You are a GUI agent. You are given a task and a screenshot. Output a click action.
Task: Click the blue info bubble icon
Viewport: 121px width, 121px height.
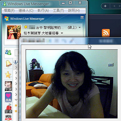click(15, 62)
